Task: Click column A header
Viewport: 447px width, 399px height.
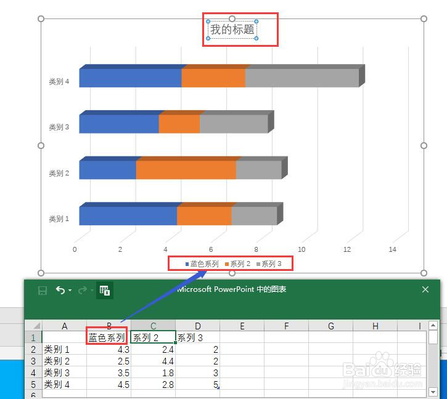Action: coord(64,326)
